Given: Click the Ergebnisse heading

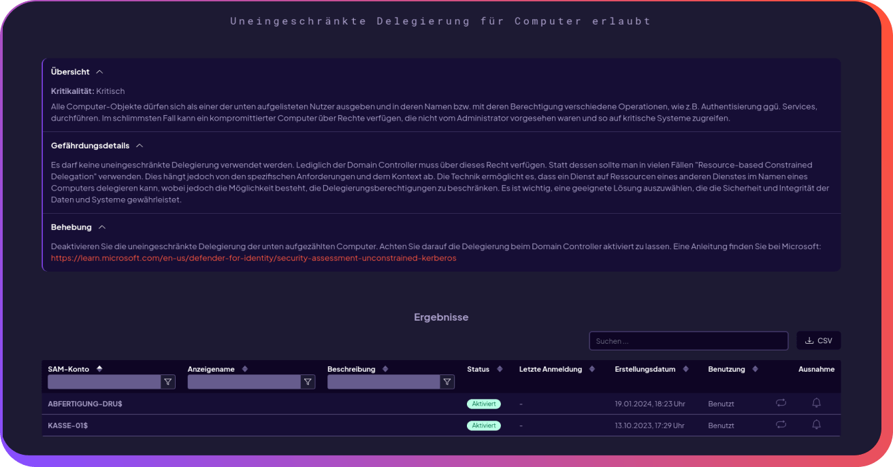Looking at the screenshot, I should [x=441, y=317].
